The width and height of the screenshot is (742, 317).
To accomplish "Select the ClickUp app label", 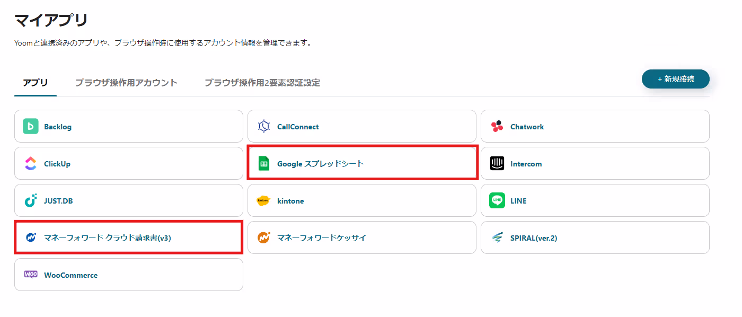I will 57,164.
